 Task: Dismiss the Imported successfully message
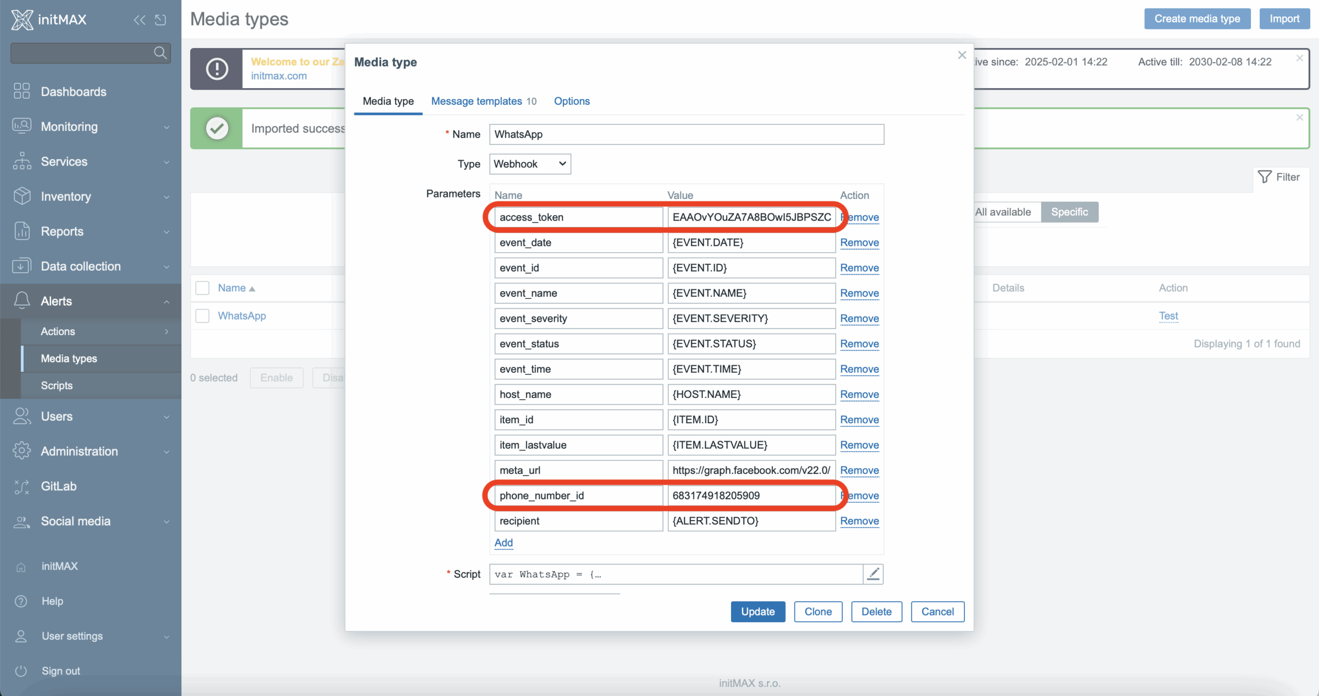1299,118
